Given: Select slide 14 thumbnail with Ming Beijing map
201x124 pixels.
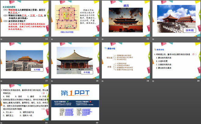Looking at the screenshot, I should 75,19.
